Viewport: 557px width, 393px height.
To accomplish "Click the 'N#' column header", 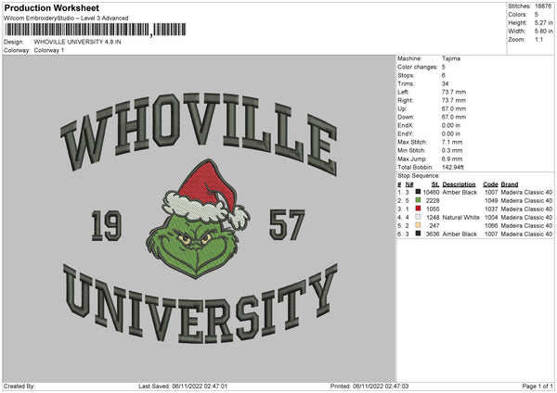I will coord(409,184).
